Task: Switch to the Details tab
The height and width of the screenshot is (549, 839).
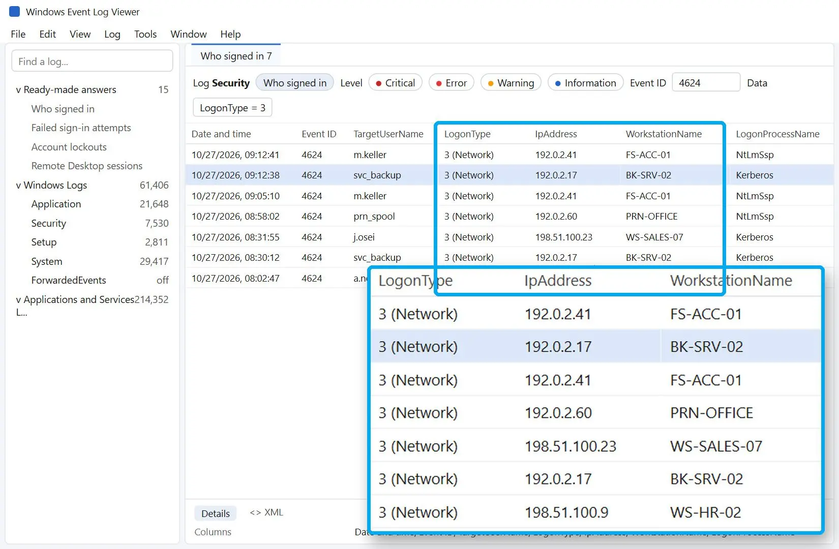Action: pyautogui.click(x=216, y=513)
